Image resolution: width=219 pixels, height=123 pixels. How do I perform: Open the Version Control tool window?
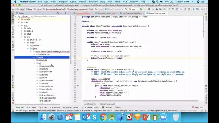click(90, 107)
